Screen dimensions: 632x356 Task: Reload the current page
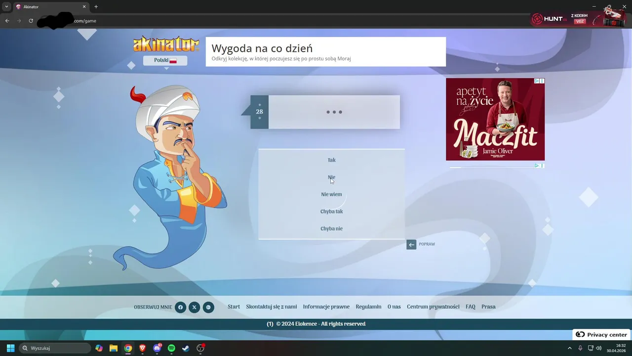coord(31,21)
